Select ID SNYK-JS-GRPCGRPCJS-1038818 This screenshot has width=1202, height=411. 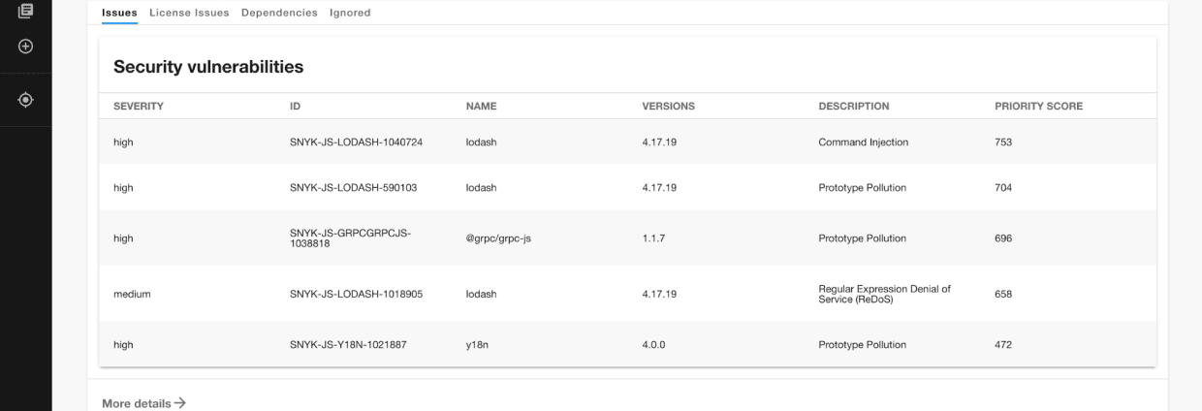[350, 238]
